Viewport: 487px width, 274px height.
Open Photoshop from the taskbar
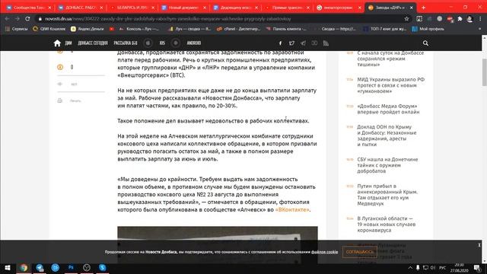[71, 267]
